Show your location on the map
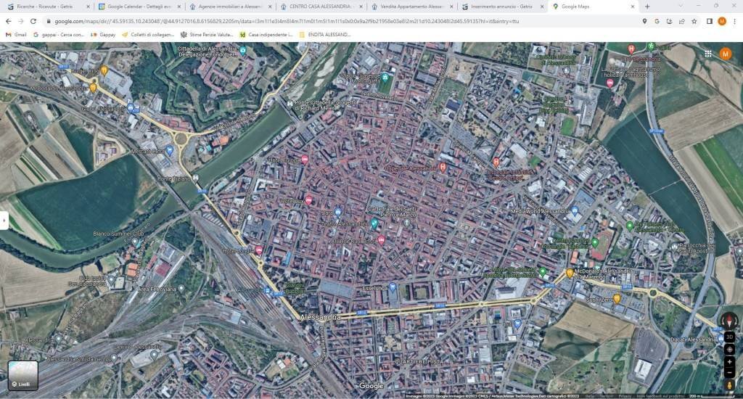The width and height of the screenshot is (743, 399). pyautogui.click(x=729, y=349)
